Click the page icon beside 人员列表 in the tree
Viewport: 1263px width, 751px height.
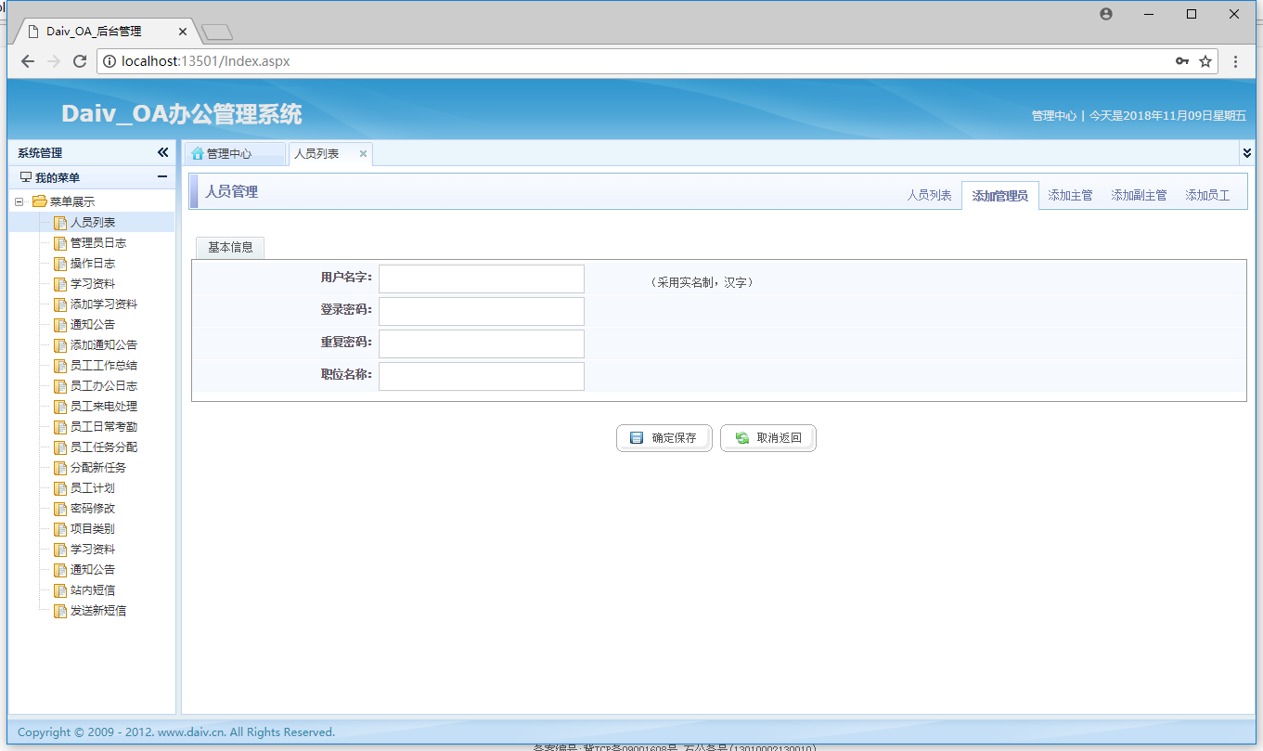point(60,223)
